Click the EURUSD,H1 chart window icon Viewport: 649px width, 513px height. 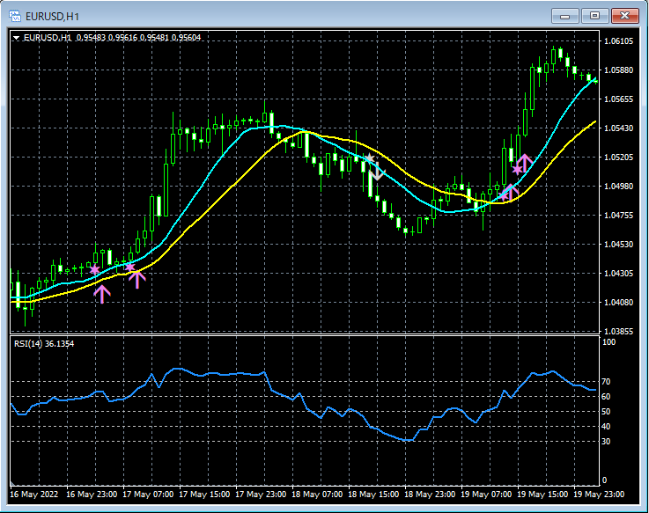[x=15, y=16]
